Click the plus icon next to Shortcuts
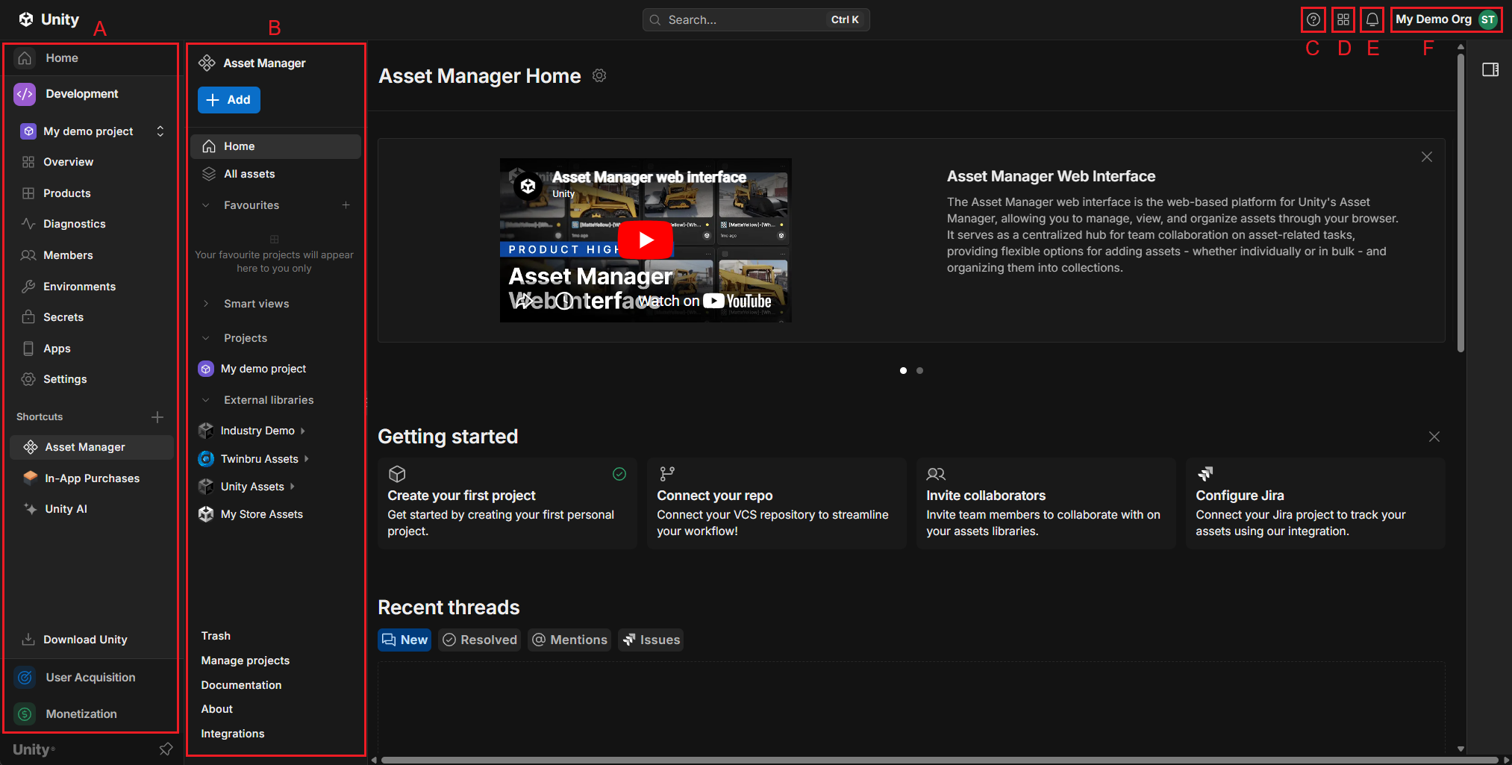Viewport: 1512px width, 765px height. click(157, 417)
